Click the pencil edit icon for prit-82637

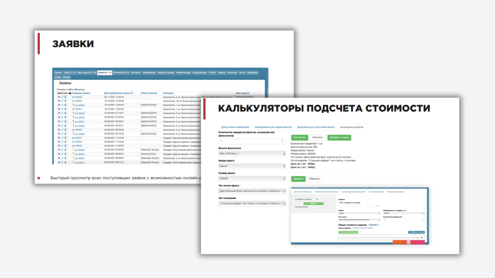click(x=62, y=138)
